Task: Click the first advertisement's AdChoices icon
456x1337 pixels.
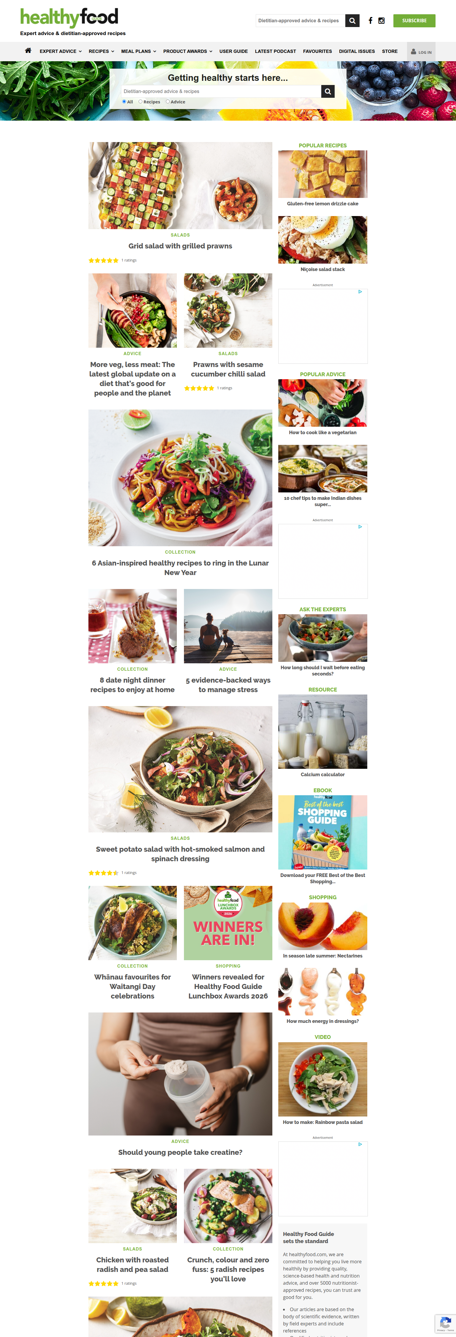Action: (x=360, y=292)
